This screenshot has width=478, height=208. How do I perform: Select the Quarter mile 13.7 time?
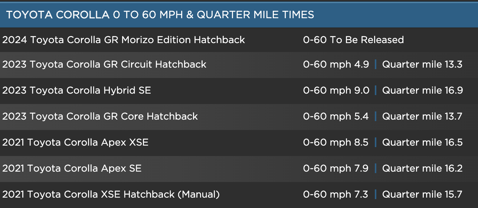coord(422,116)
